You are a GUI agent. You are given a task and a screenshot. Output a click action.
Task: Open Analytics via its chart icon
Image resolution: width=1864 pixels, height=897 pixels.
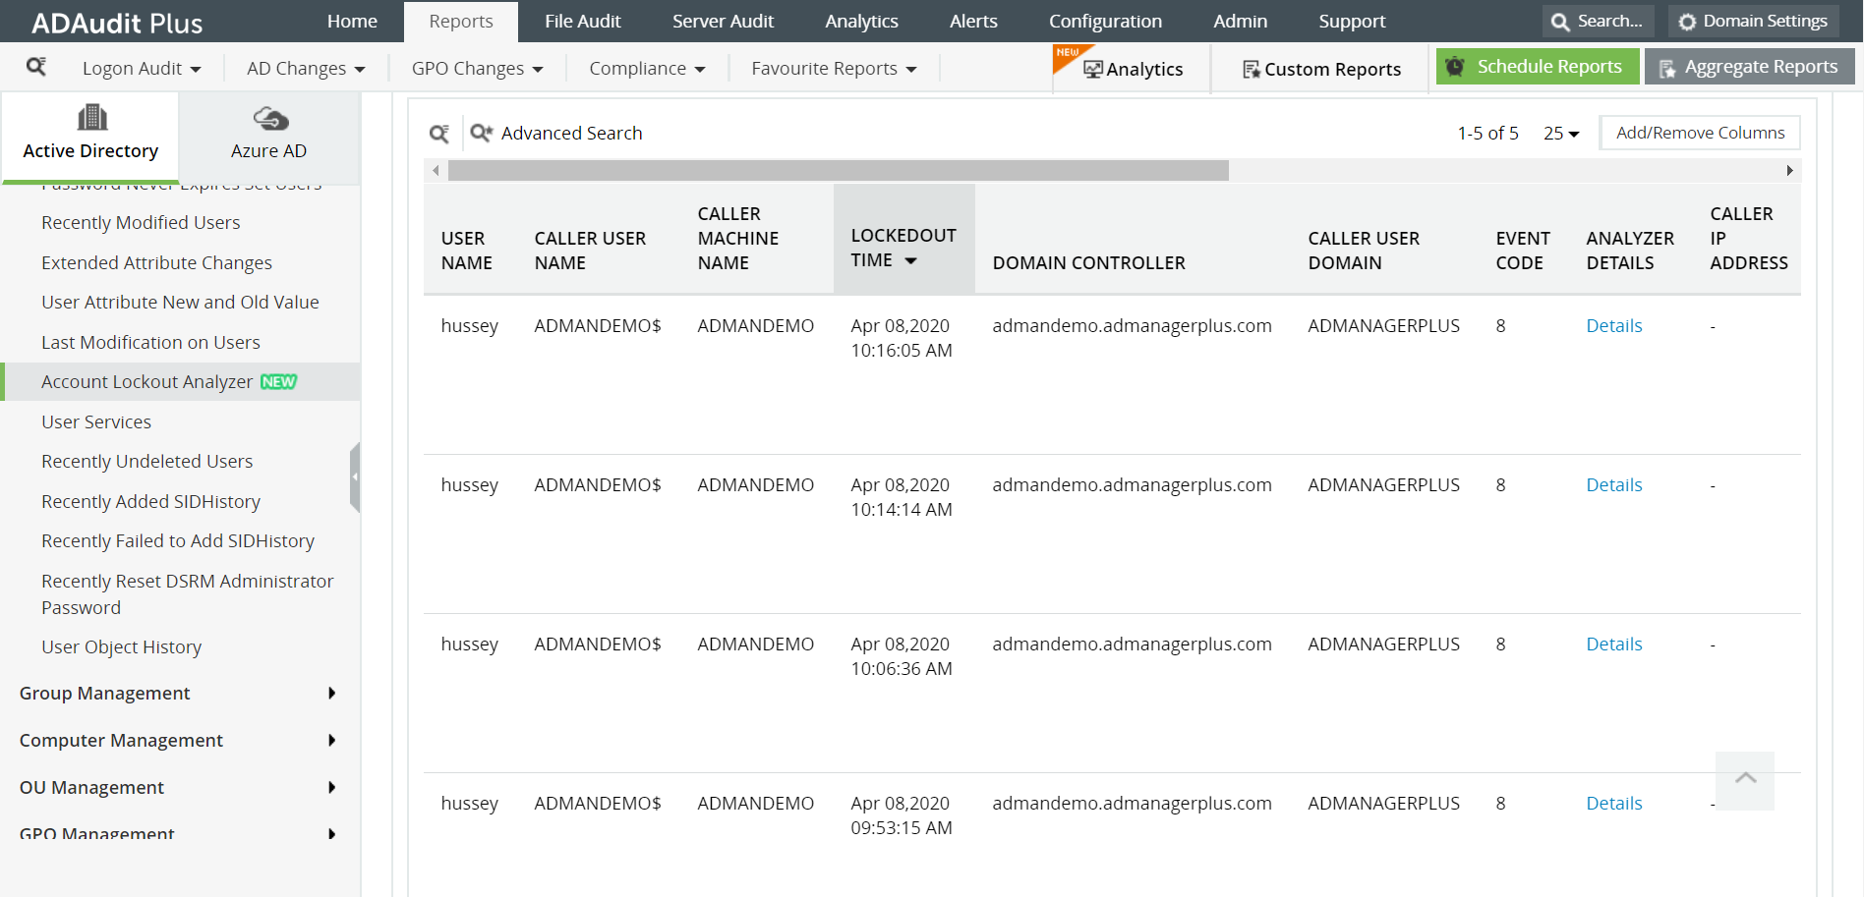point(1093,69)
